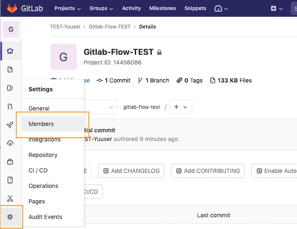Open the Operations cloud-gear sidebar icon
297x229 pixels.
tap(10, 143)
